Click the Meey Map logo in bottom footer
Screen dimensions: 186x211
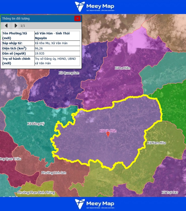coord(94,204)
